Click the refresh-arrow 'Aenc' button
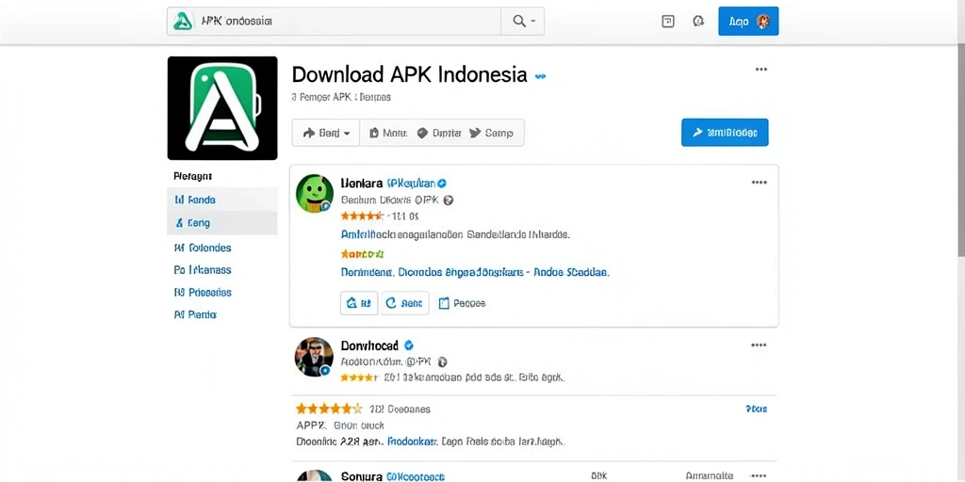This screenshot has height=482, width=965. pyautogui.click(x=404, y=302)
